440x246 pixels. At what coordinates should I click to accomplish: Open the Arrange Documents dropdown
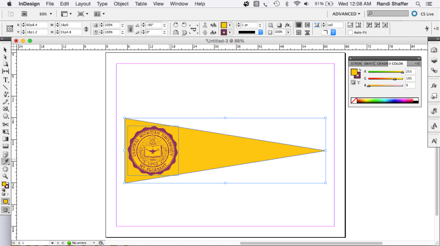99,14
